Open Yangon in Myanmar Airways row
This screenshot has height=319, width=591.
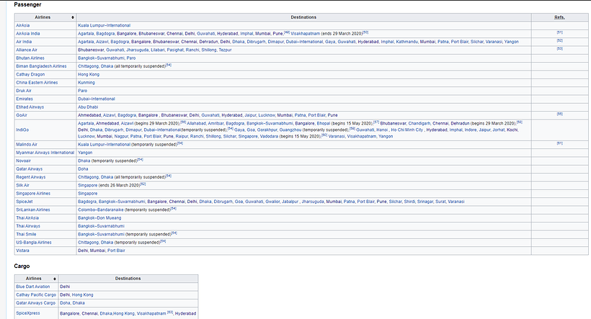pos(85,153)
